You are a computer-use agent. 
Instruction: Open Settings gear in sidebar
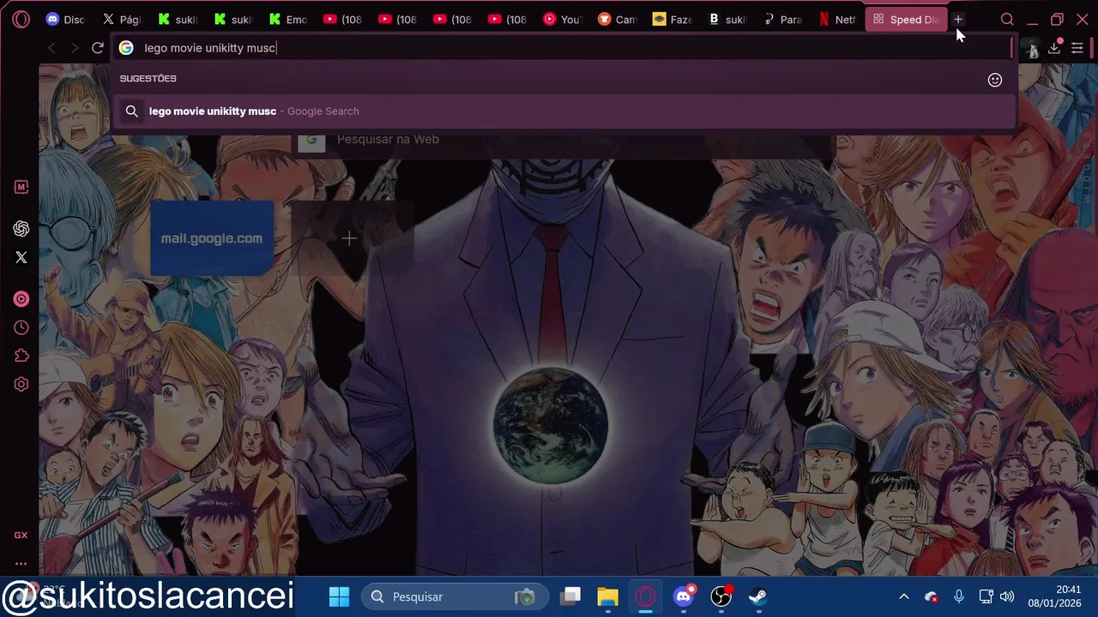[21, 384]
